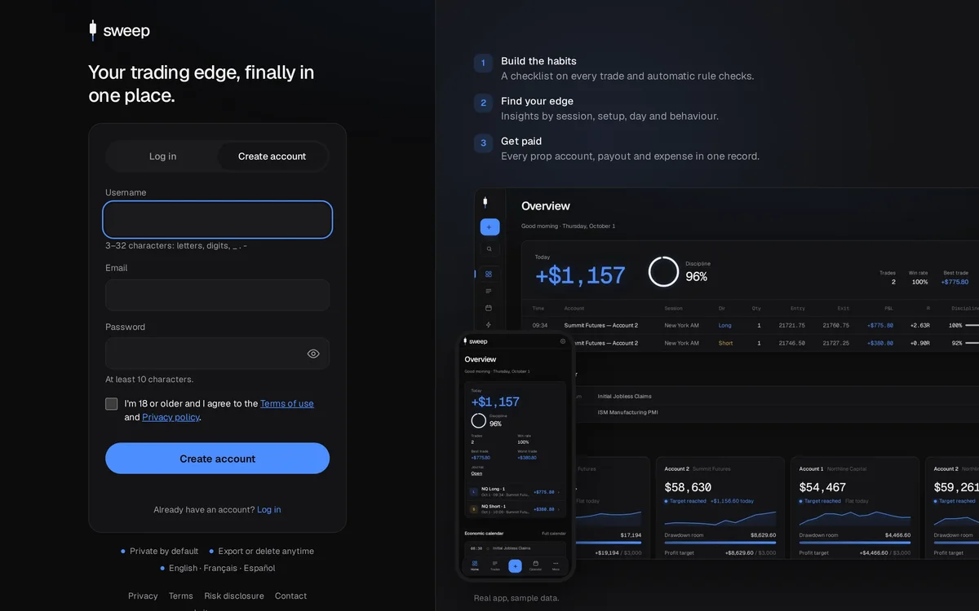Screen dimensions: 979x611
Task: Click the +$775.80 Best trade value on dashboard
Action: 955,282
